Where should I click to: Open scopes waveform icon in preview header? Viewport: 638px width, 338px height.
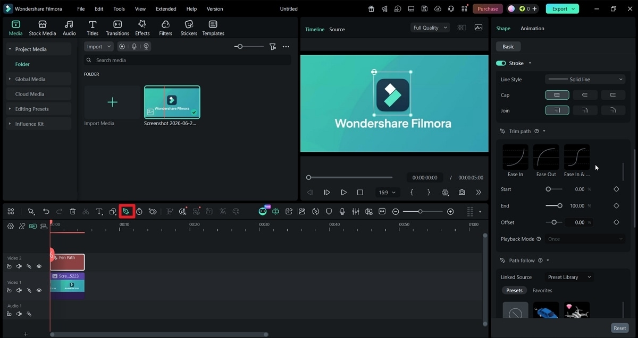478,28
